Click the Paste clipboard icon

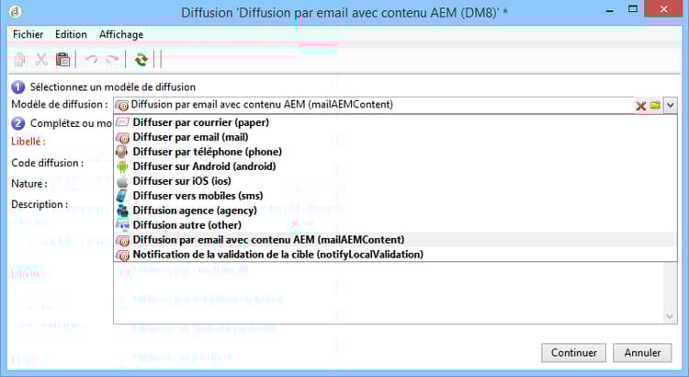pos(62,60)
